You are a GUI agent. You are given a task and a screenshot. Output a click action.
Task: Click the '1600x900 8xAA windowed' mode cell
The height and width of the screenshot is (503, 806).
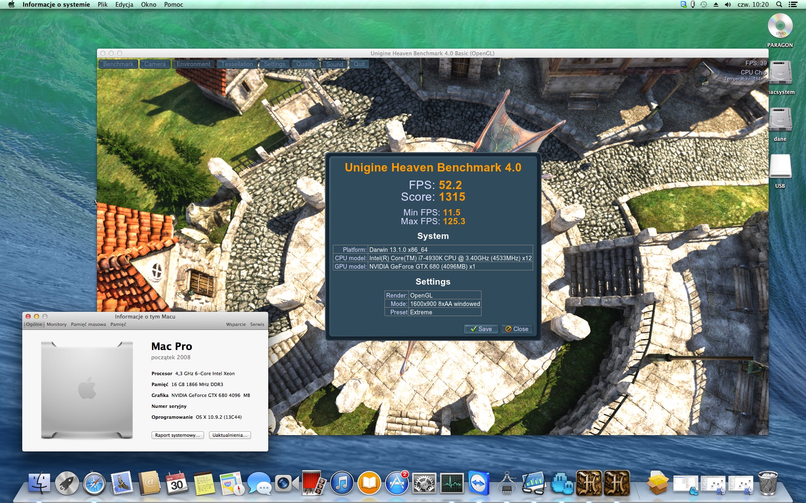click(x=445, y=304)
